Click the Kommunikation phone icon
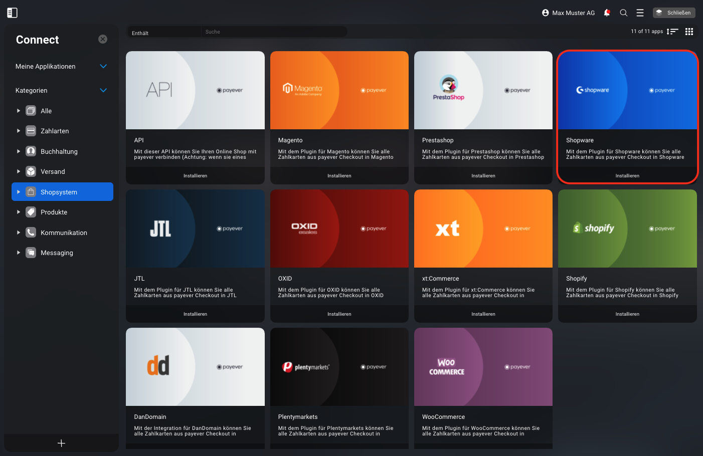This screenshot has height=456, width=703. pos(31,233)
